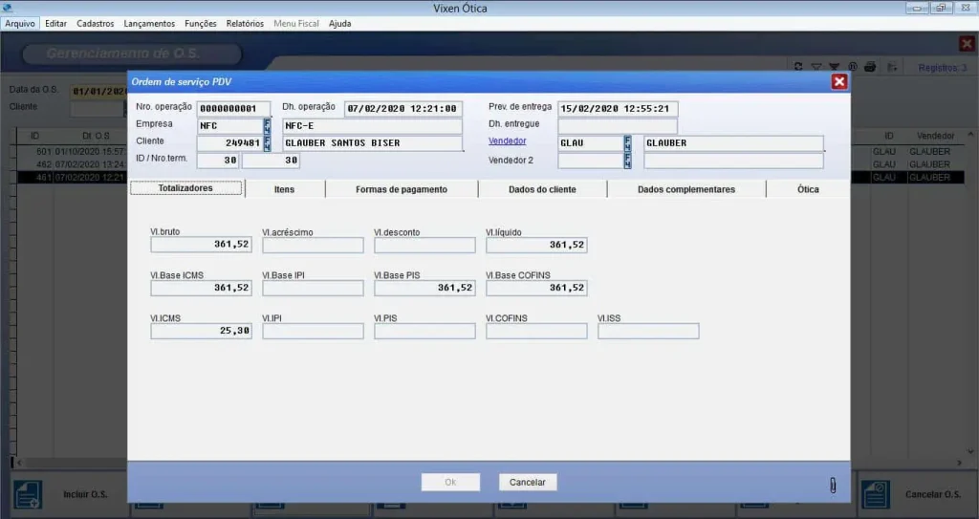This screenshot has height=519, width=979.
Task: Click the paperclip attachment icon
Action: pyautogui.click(x=832, y=486)
